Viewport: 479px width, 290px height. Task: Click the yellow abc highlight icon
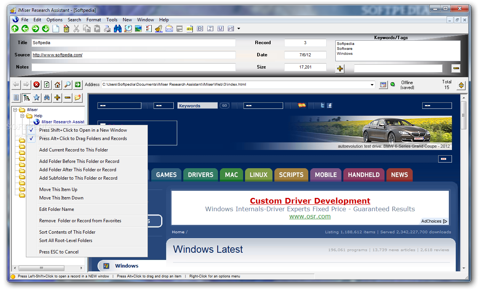[x=190, y=29]
